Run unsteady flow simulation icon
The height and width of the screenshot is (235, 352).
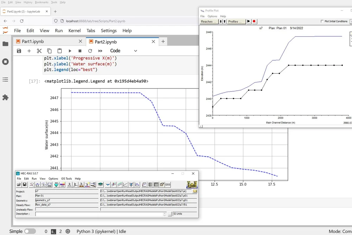coord(75,185)
